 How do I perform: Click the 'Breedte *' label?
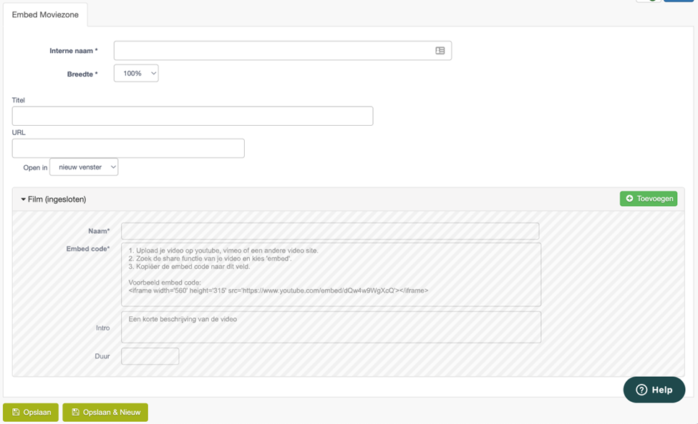(82, 74)
